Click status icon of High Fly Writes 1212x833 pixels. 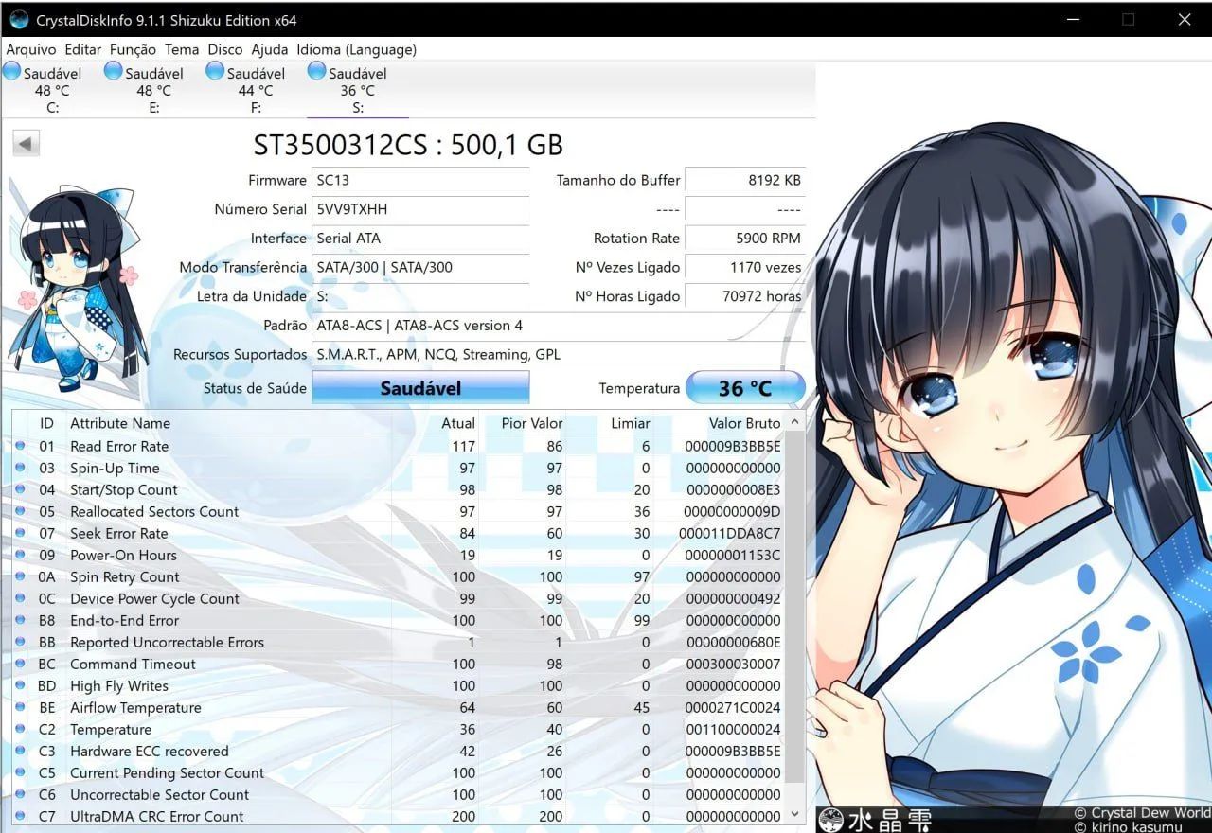(21, 685)
